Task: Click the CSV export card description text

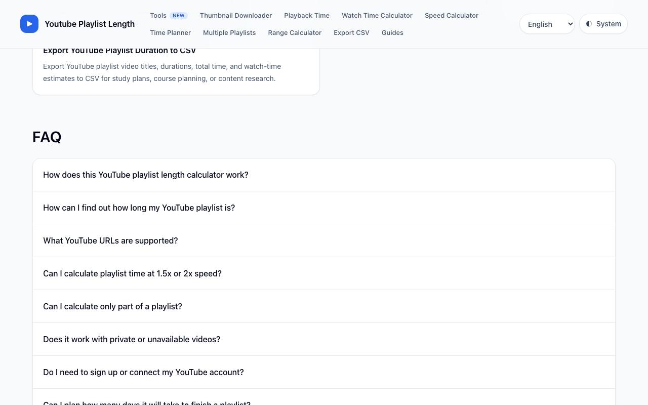Action: (162, 72)
